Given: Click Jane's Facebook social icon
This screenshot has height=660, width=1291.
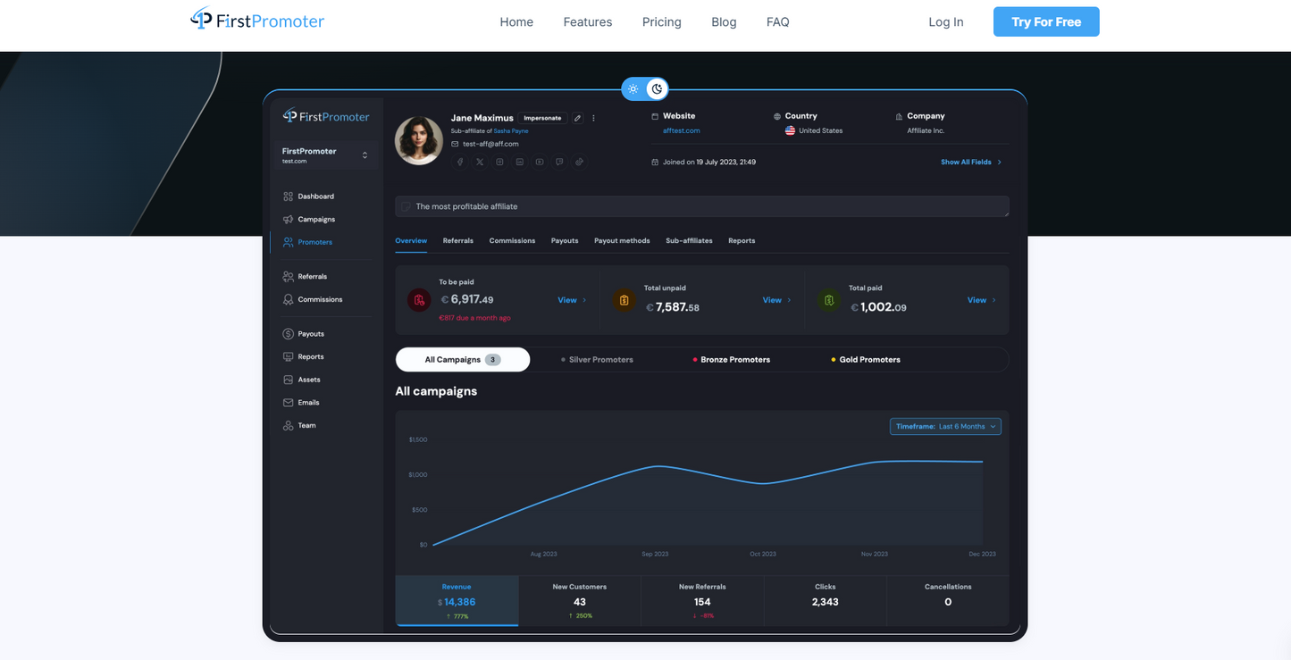Looking at the screenshot, I should tap(460, 162).
